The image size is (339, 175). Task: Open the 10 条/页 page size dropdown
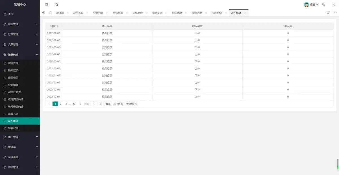132,104
